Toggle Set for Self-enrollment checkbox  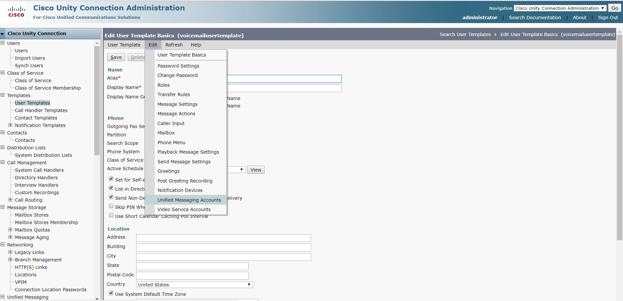[x=111, y=179]
